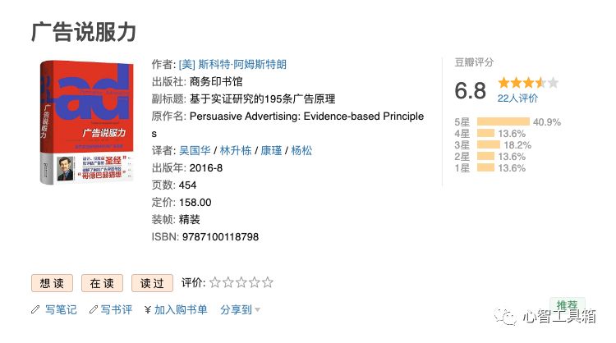This screenshot has height=343, width=616.
Task: Rate the book with the third star
Action: tap(241, 283)
